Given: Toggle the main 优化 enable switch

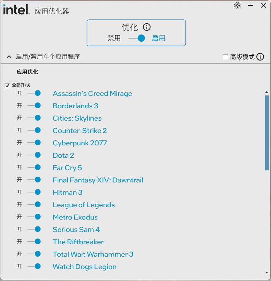Looking at the screenshot, I should pos(137,38).
